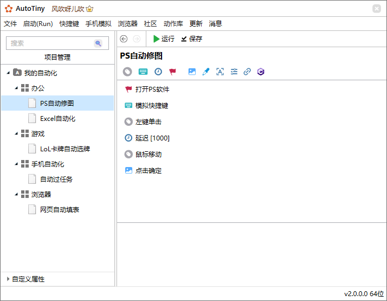
Task: Open the 文件 menu
Action: 10,24
